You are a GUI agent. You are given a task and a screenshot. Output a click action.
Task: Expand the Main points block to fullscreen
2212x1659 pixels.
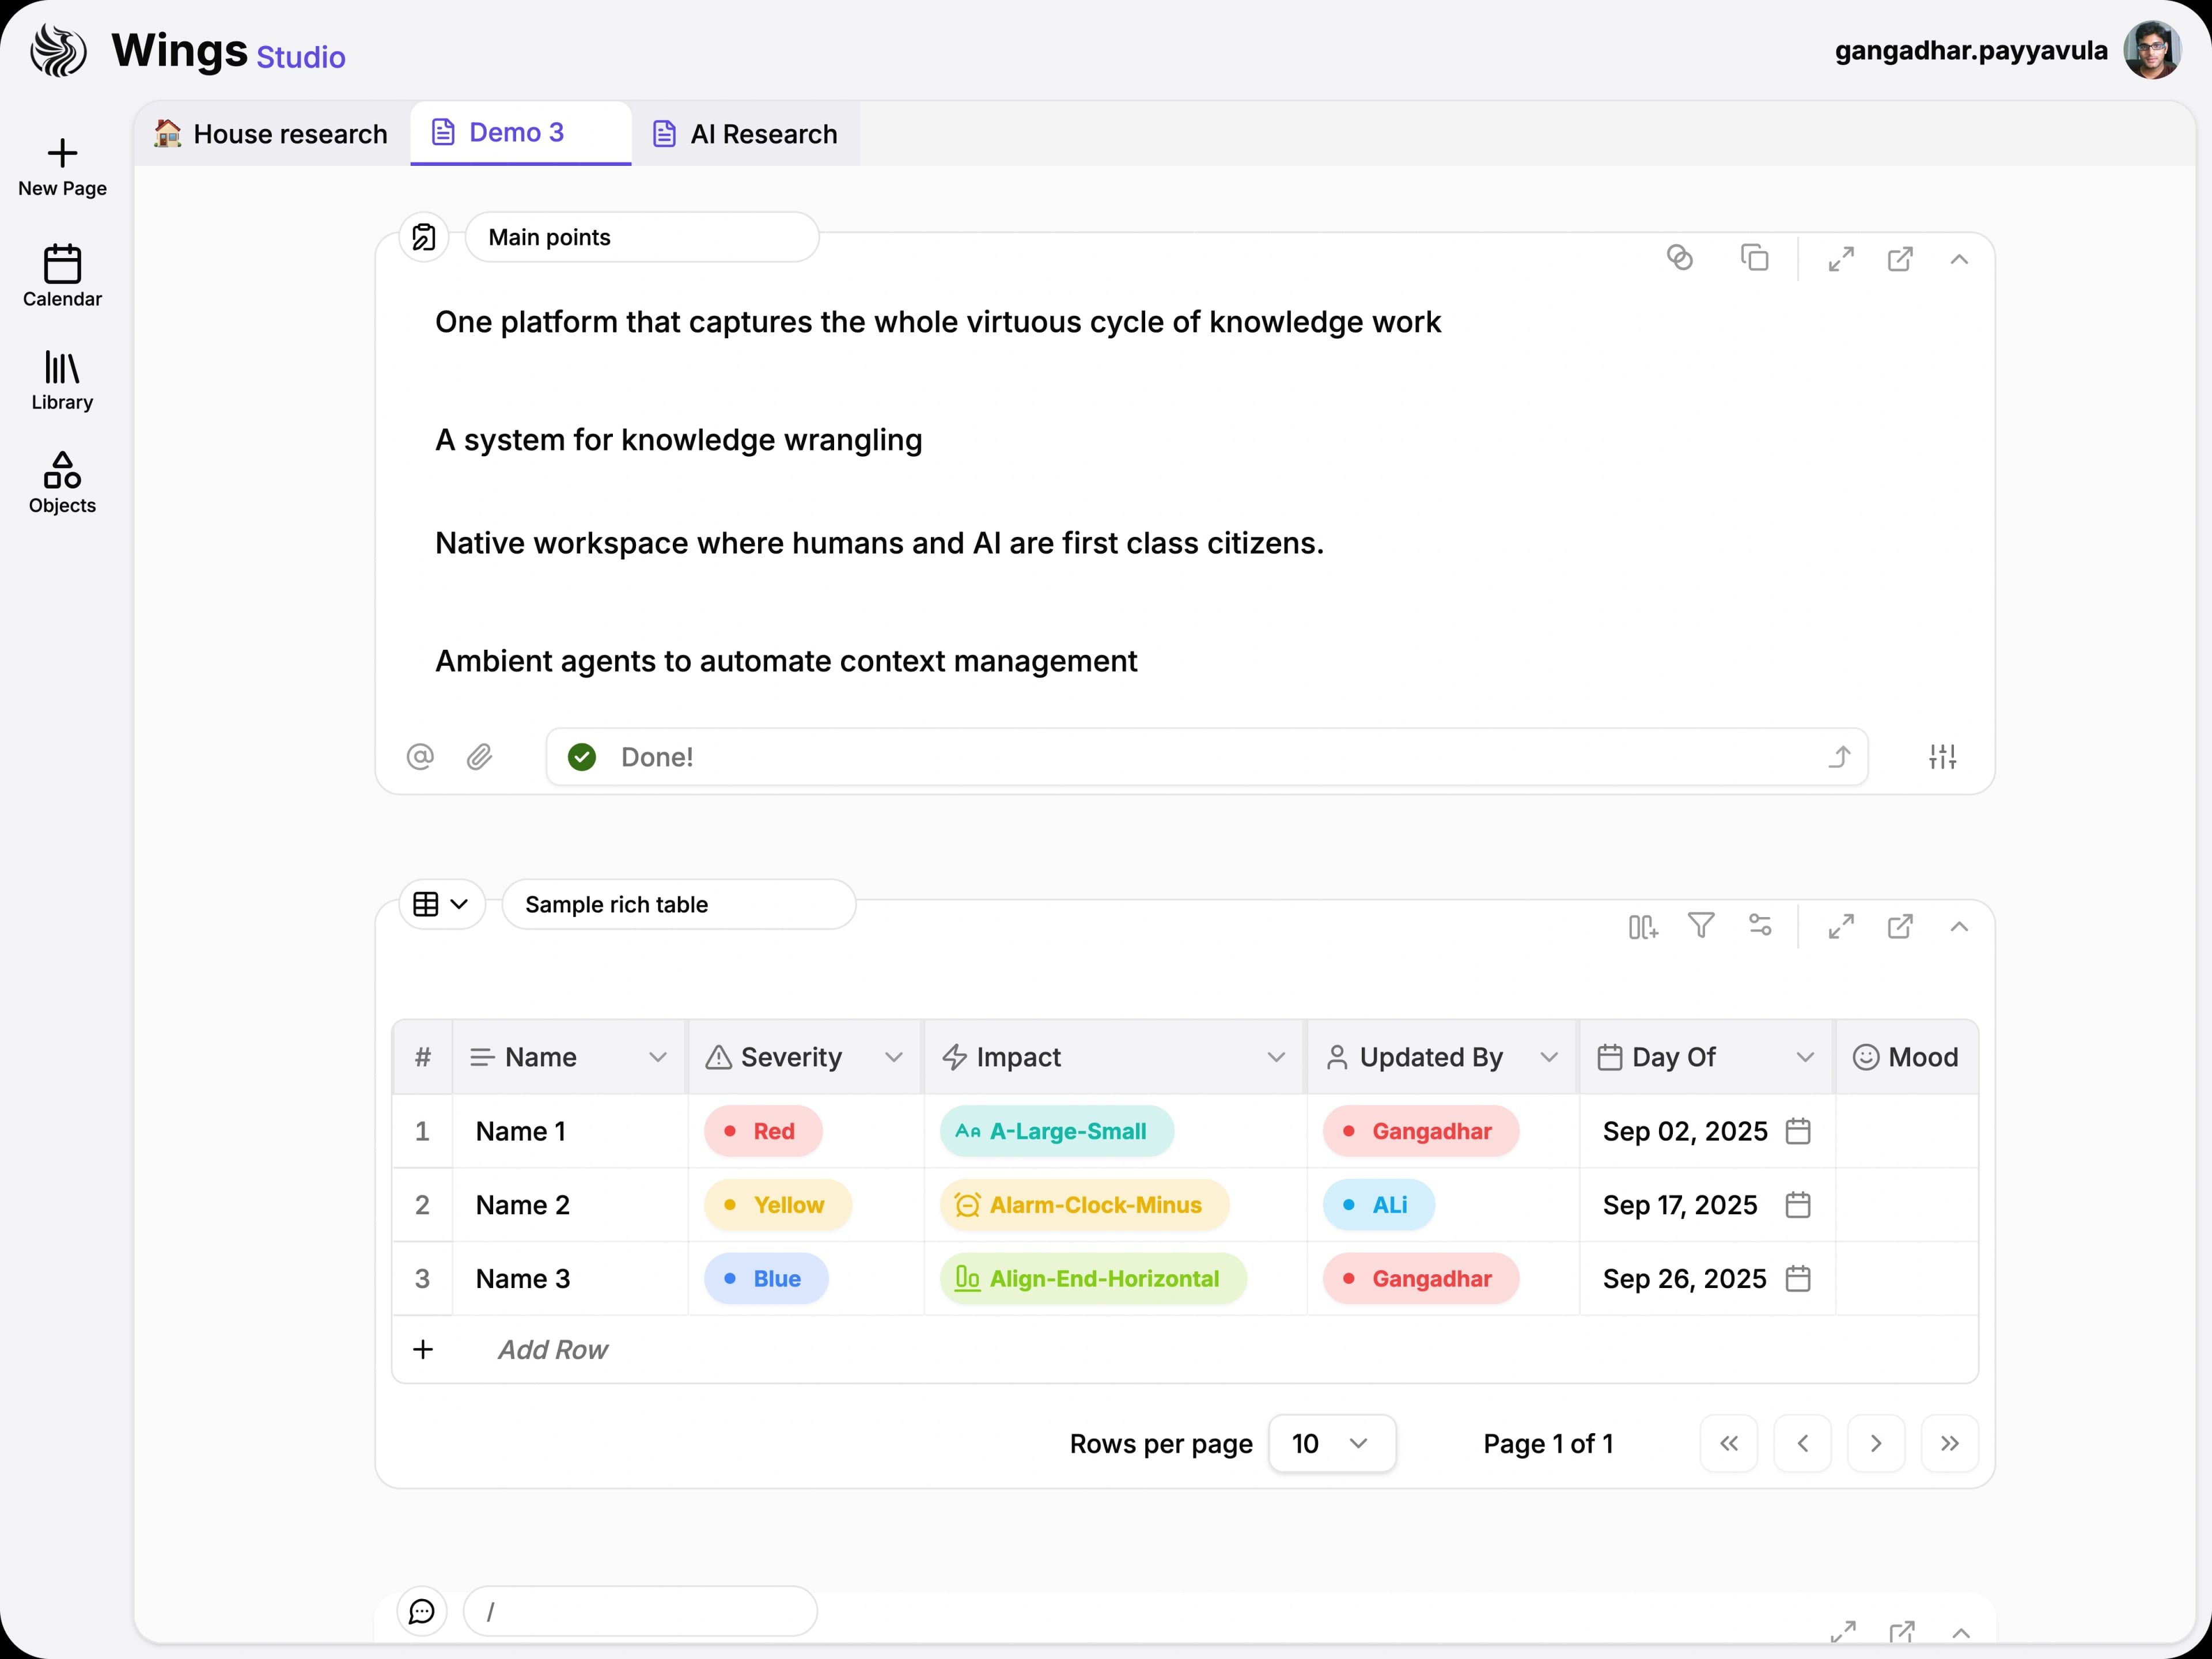point(1841,258)
